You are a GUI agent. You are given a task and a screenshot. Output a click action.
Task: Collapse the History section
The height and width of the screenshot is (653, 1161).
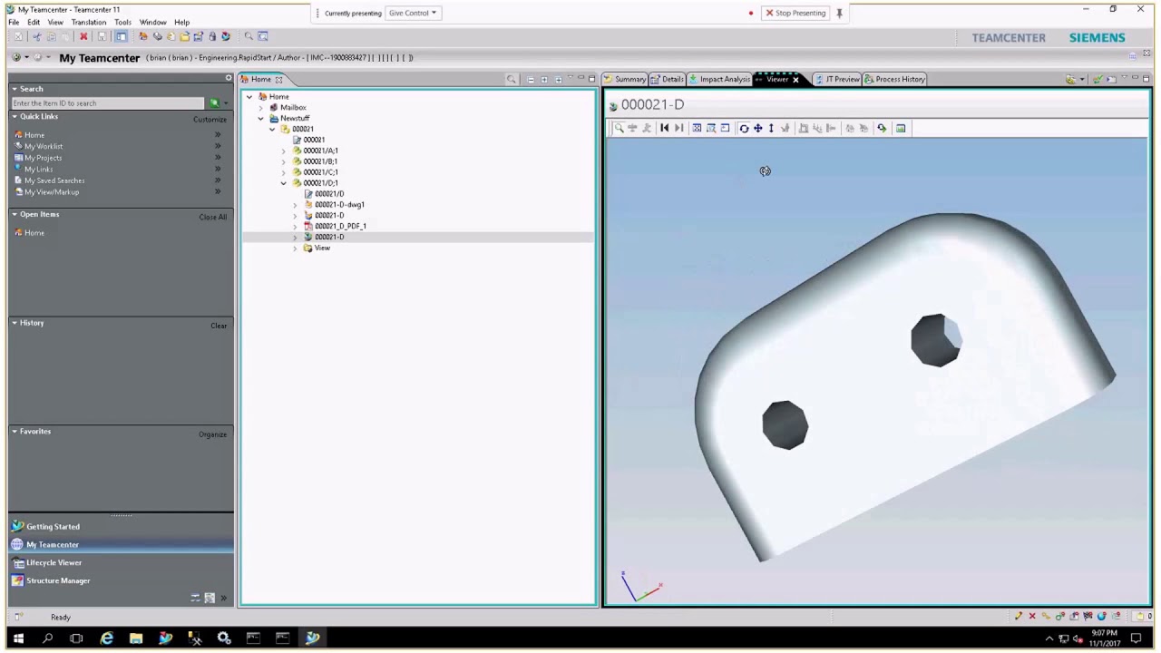(15, 323)
